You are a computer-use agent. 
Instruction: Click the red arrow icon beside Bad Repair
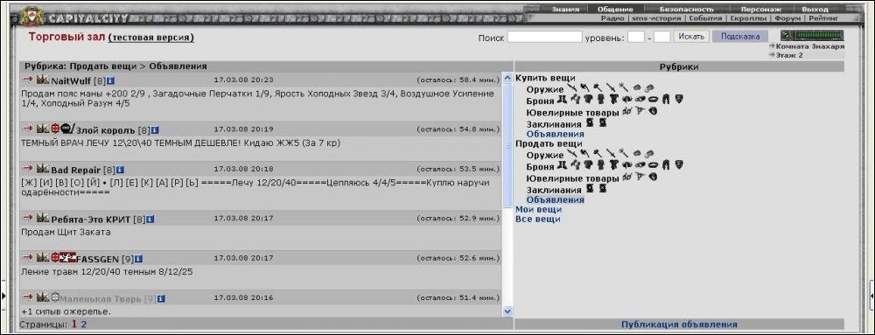[27, 168]
